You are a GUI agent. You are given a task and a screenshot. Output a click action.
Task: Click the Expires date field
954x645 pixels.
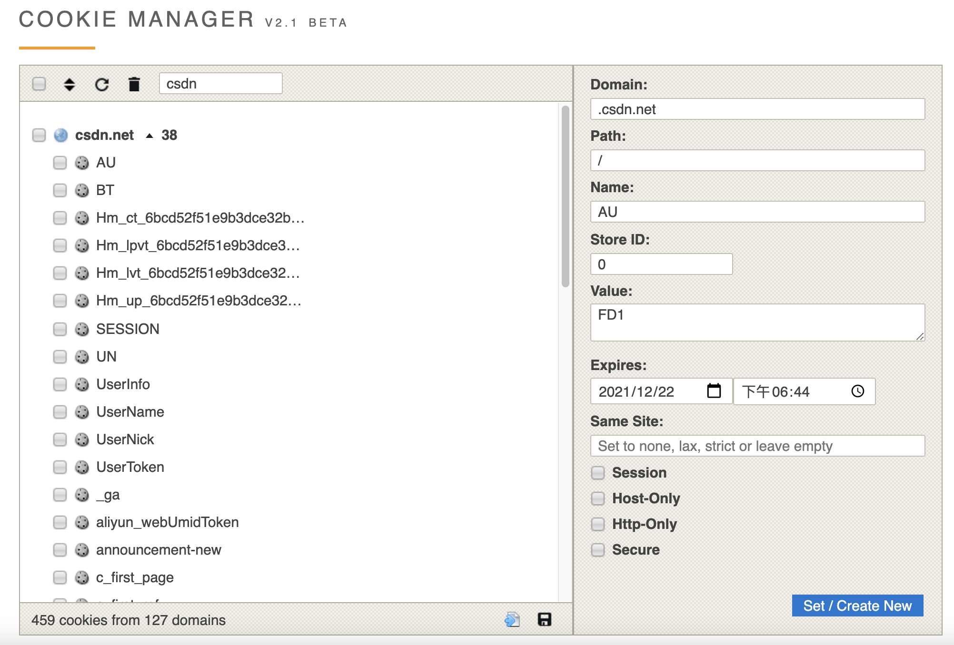(x=661, y=391)
